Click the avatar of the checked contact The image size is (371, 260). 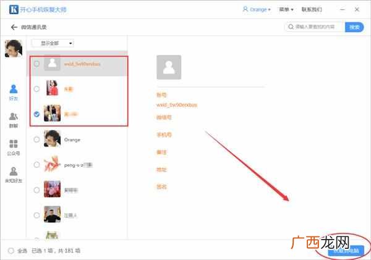[53, 113]
